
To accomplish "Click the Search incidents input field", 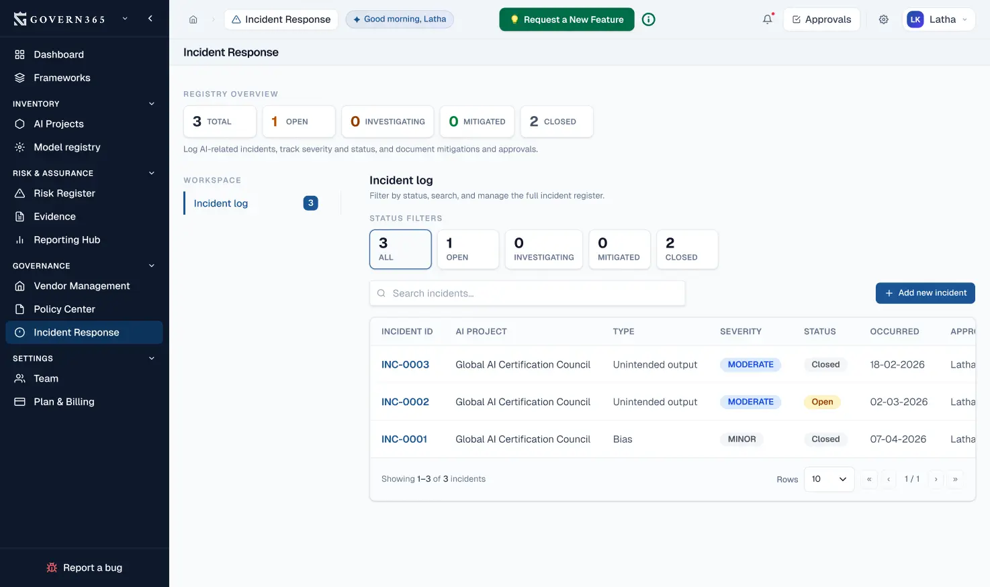I will point(527,293).
